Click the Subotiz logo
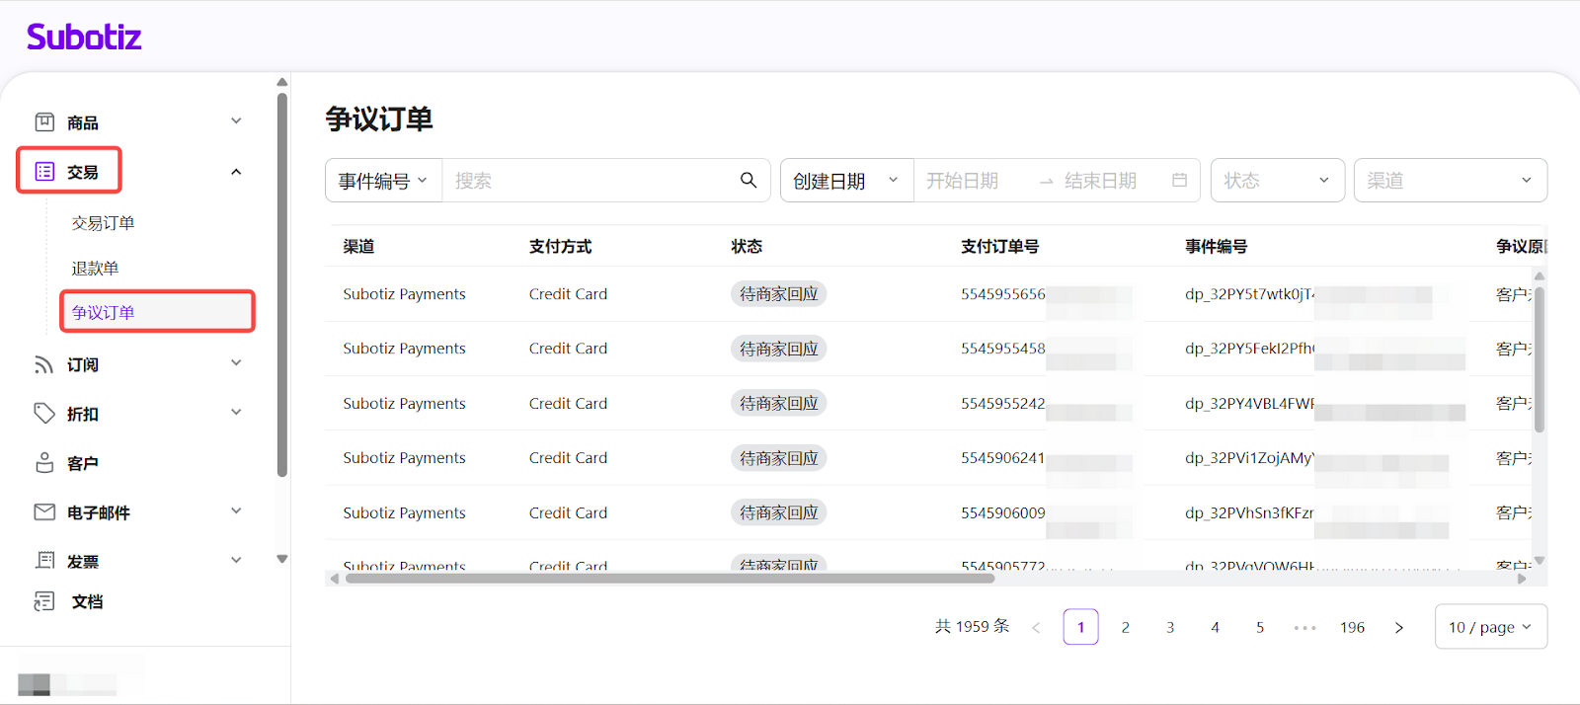 (84, 38)
